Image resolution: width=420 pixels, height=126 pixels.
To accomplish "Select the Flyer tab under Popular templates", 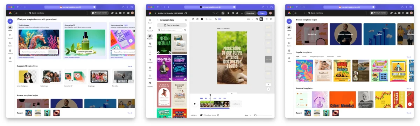I will tap(297, 56).
